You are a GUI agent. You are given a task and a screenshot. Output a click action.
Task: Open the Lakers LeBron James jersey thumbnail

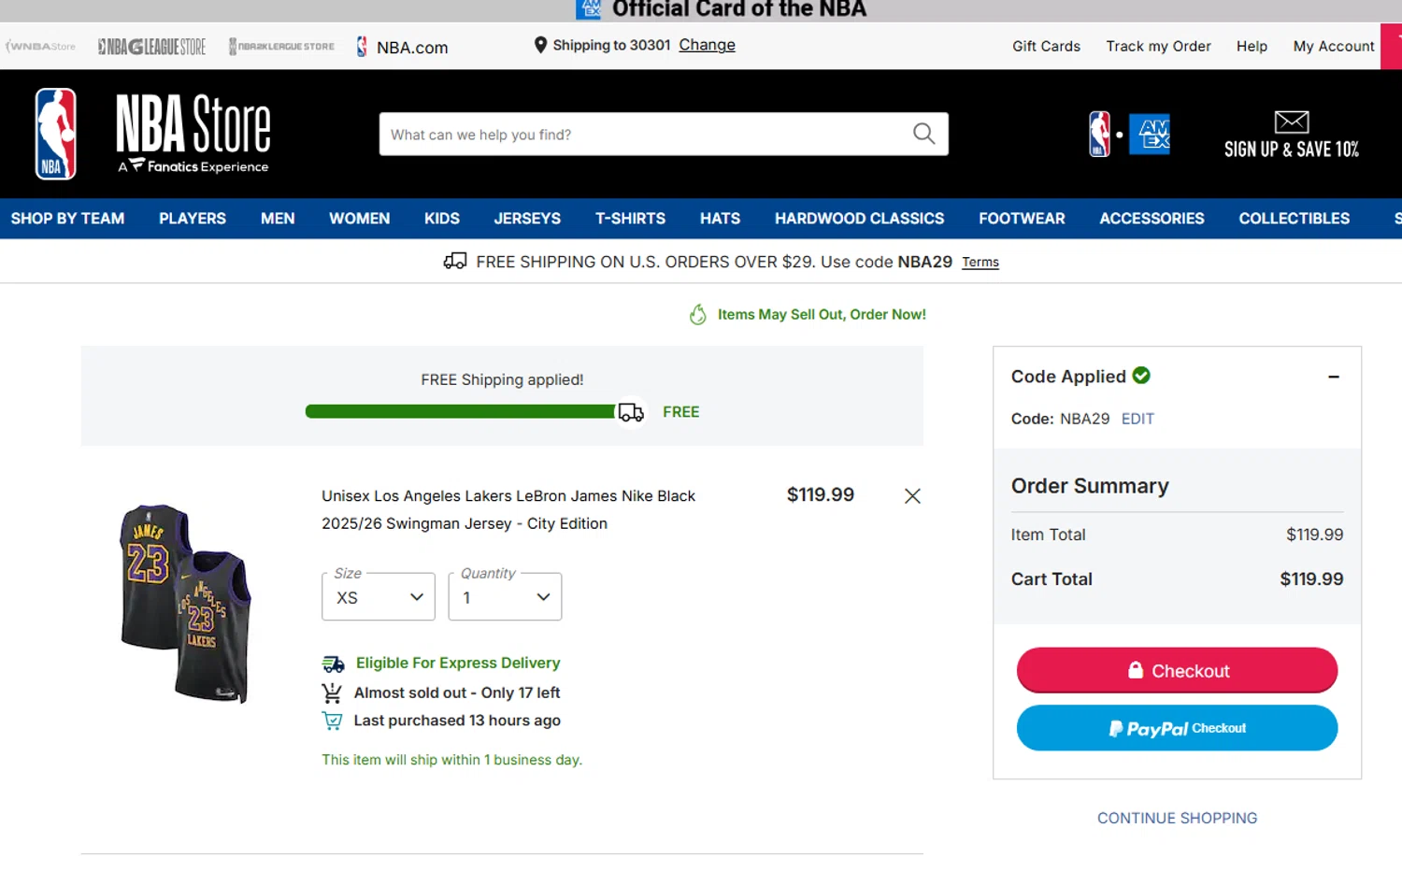pyautogui.click(x=185, y=603)
